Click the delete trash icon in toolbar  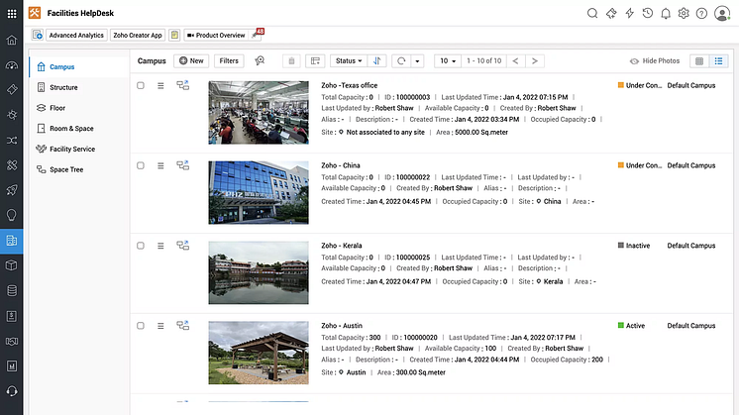(x=291, y=60)
